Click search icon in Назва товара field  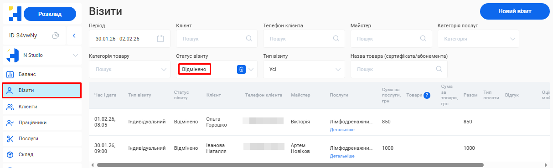pos(439,69)
